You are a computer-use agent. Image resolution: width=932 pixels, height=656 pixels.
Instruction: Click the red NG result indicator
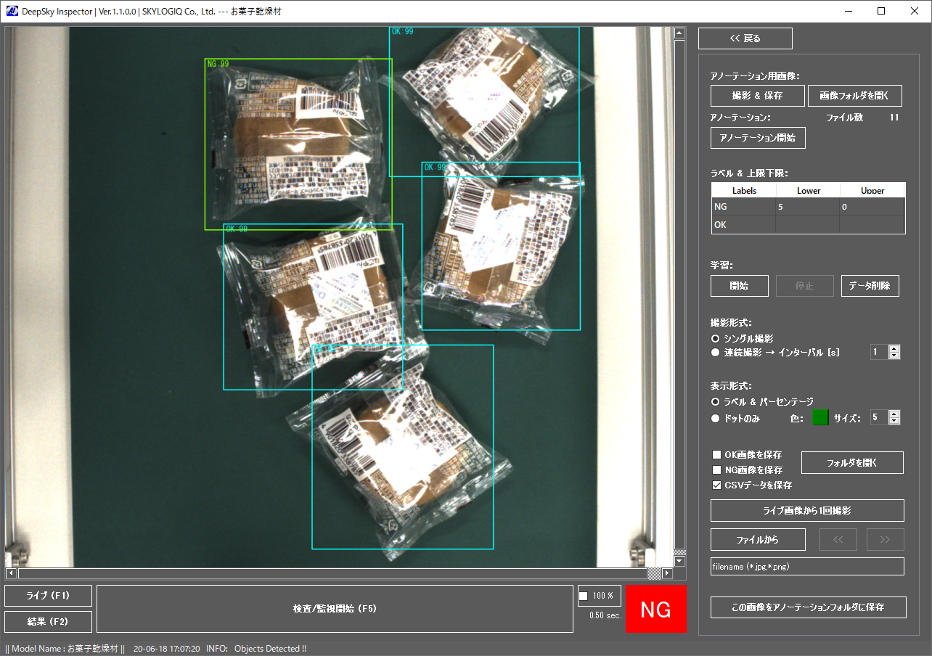[655, 608]
